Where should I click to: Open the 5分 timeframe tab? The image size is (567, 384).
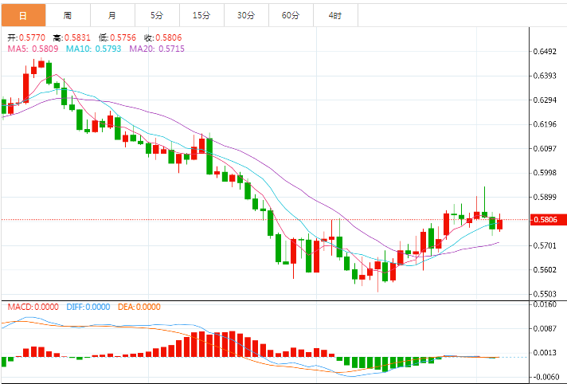click(158, 16)
